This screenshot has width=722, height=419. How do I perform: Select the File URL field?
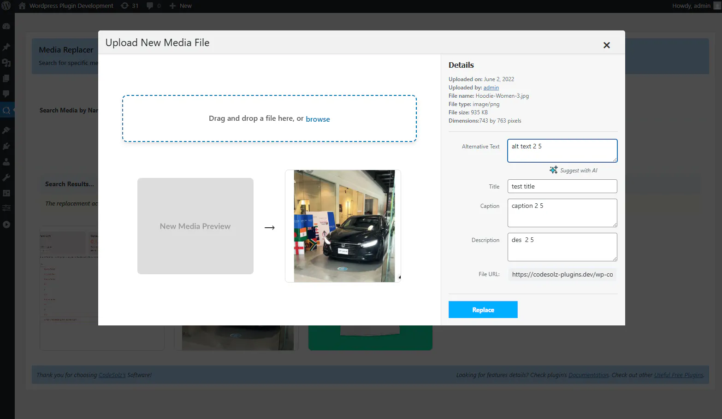562,274
